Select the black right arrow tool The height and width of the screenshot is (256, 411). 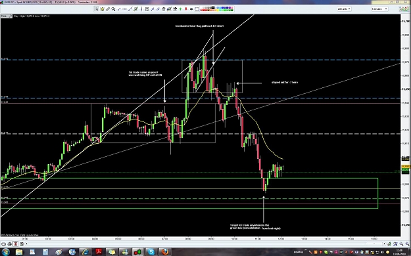(x=191, y=9)
